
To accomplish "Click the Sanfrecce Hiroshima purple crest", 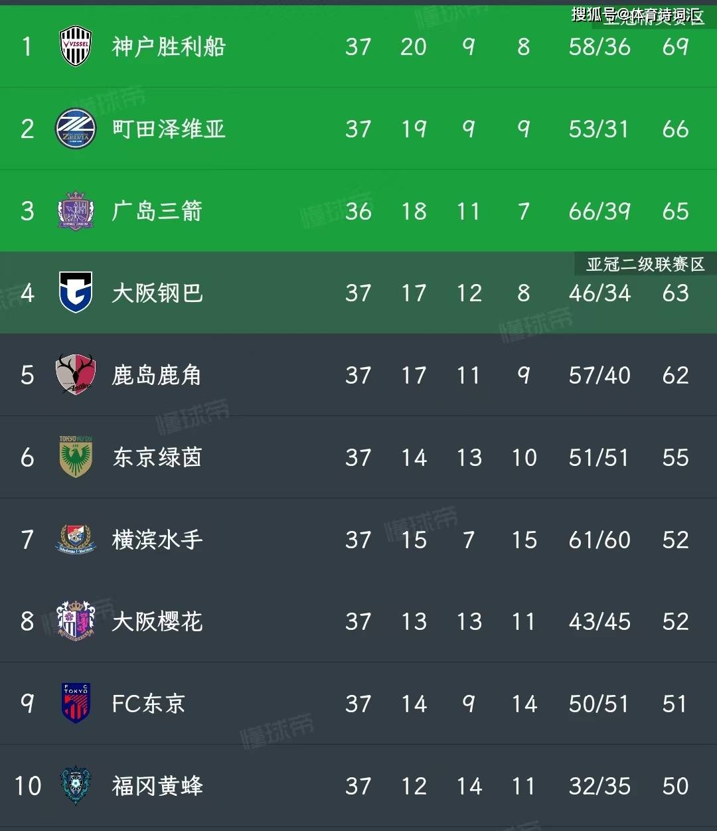I will 75,210.
